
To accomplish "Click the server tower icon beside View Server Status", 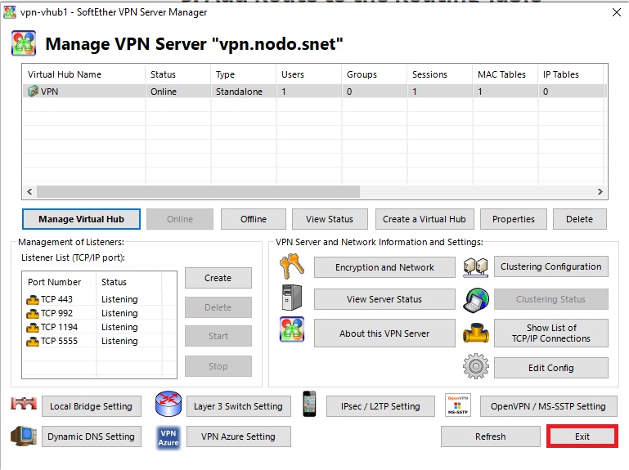I will (x=292, y=298).
